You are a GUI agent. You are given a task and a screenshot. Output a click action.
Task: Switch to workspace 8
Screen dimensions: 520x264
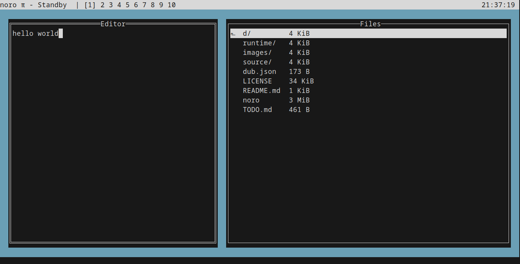tap(153, 5)
